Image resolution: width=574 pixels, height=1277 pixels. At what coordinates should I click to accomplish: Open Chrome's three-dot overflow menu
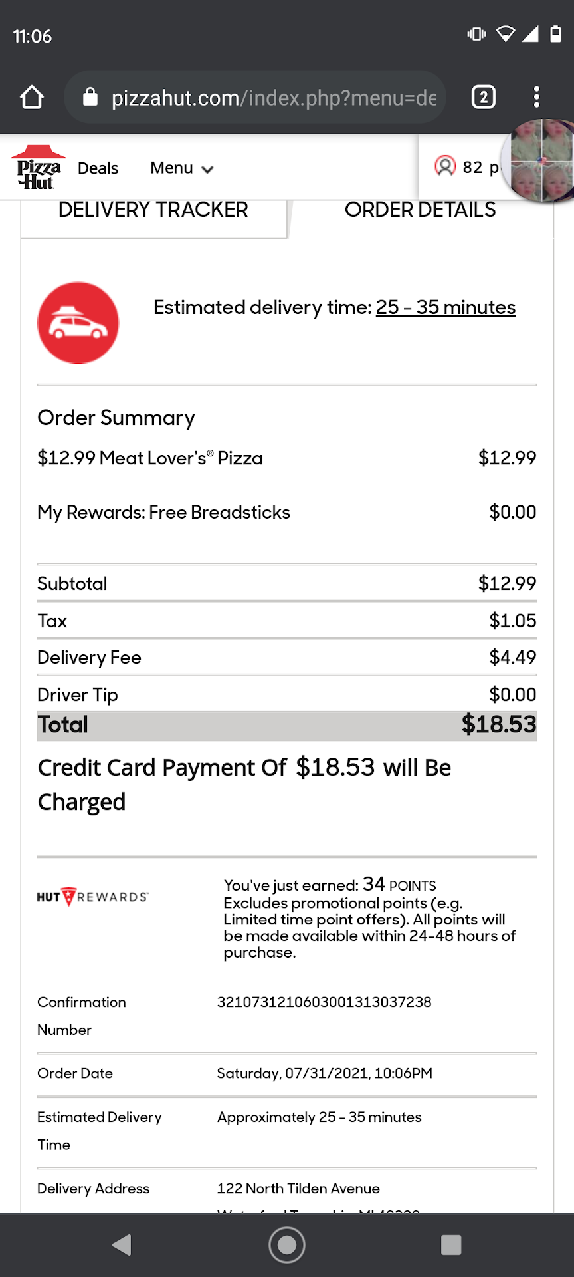tap(537, 98)
